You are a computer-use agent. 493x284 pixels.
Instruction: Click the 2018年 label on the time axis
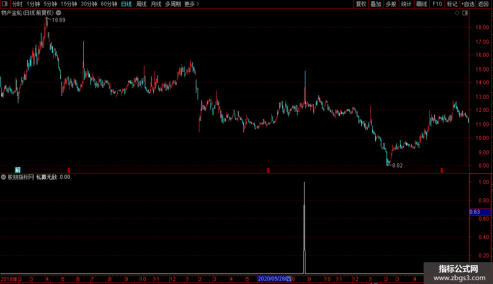(x=9, y=279)
